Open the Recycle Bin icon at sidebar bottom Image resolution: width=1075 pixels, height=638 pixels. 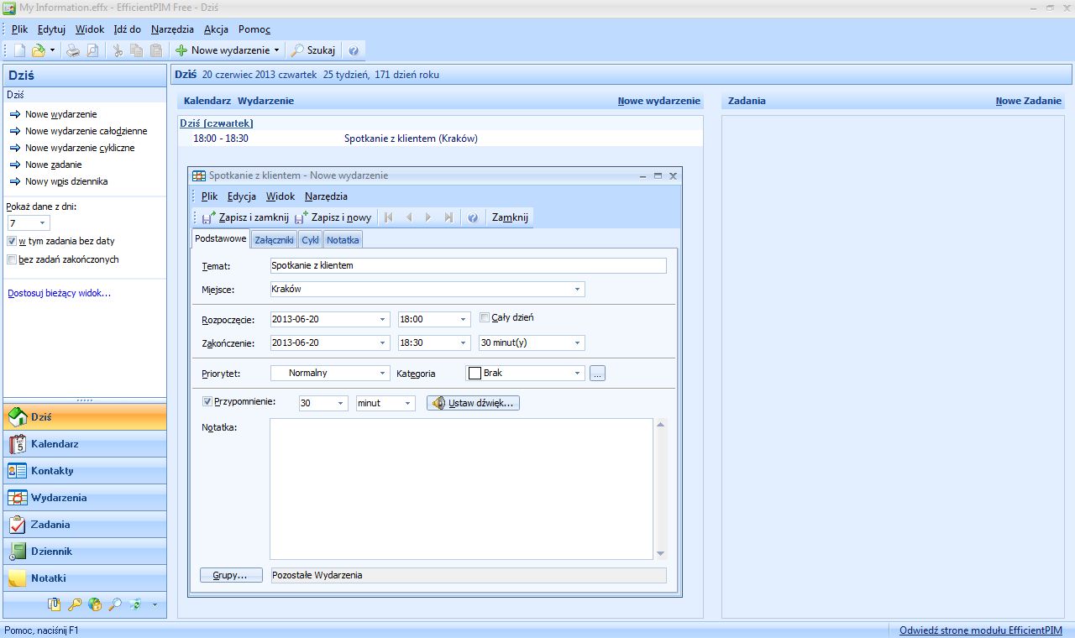(134, 604)
